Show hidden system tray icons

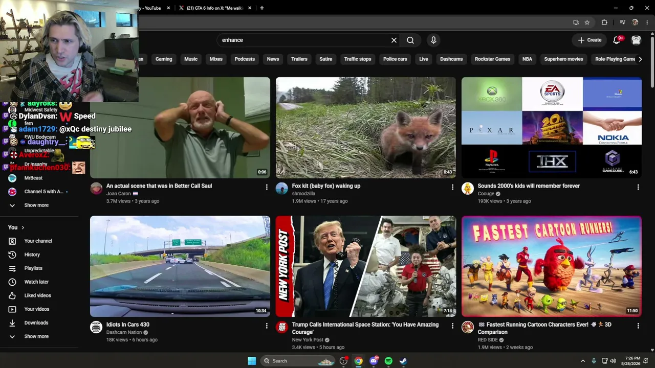tap(583, 361)
